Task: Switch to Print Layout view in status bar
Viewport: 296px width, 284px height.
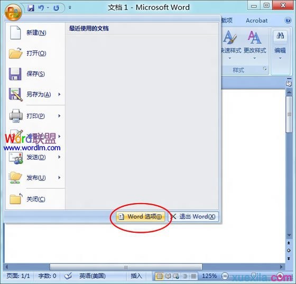Action: [160, 276]
